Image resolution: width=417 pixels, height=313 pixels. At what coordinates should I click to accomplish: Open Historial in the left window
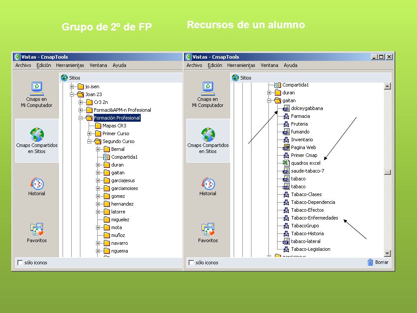pyautogui.click(x=36, y=186)
